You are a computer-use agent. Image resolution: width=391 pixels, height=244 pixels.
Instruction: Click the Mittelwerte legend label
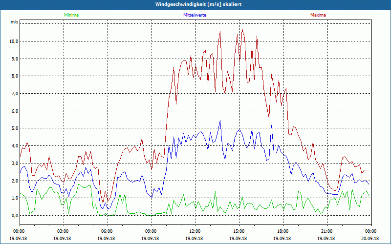(195, 15)
